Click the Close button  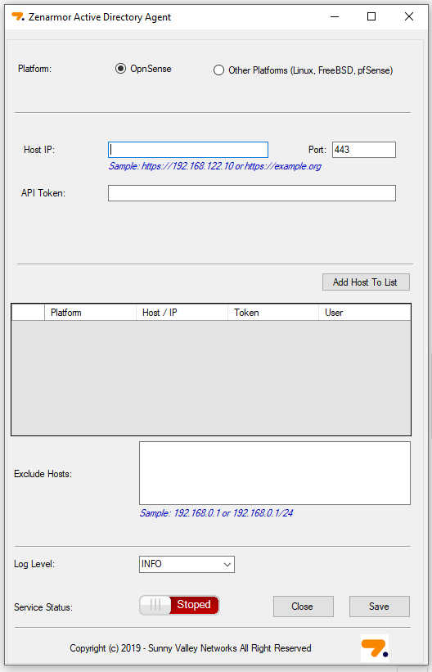coord(304,607)
